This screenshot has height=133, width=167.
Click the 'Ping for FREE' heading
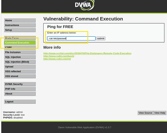click(x=60, y=27)
